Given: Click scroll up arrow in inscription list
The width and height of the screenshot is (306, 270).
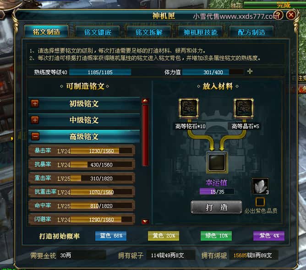Looking at the screenshot, I should tap(145, 101).
